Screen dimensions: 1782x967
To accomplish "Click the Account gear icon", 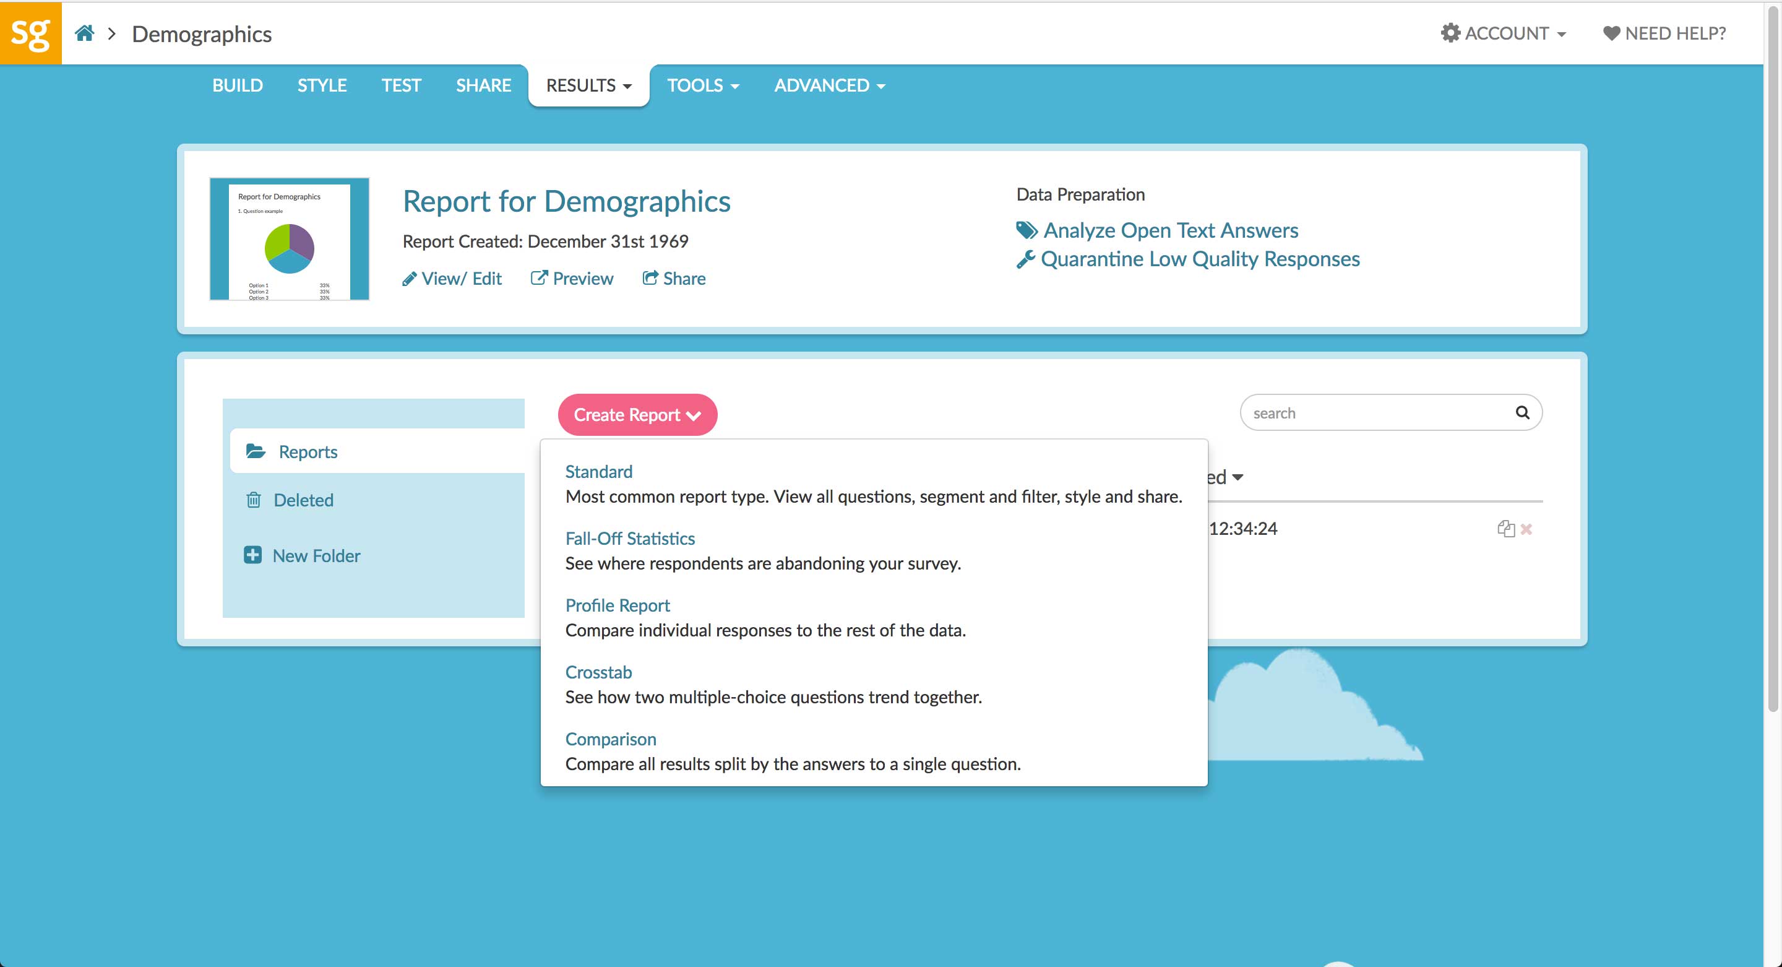I will [1452, 32].
